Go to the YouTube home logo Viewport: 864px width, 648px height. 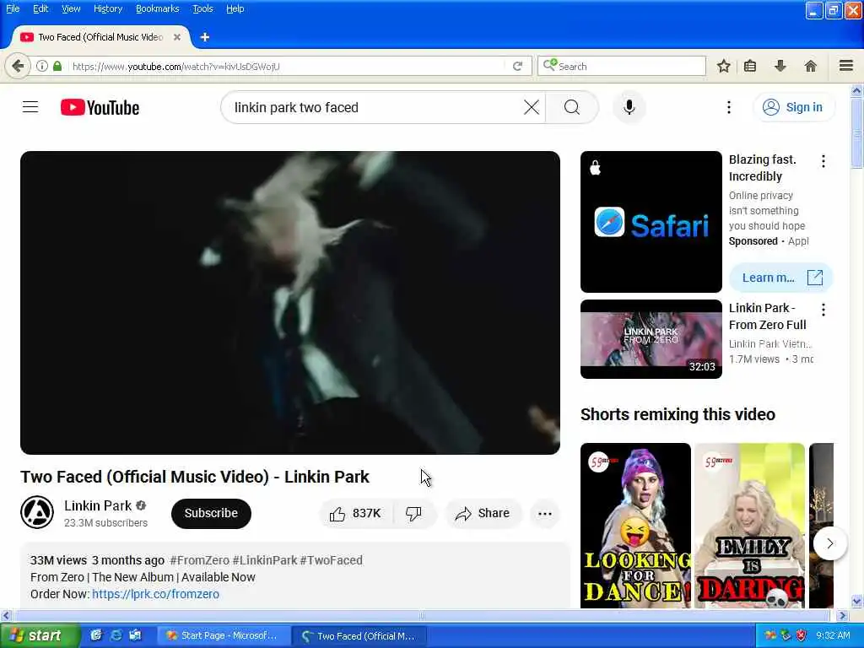[100, 107]
